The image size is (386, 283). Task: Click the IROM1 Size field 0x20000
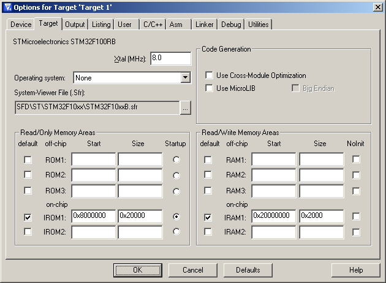click(x=140, y=216)
